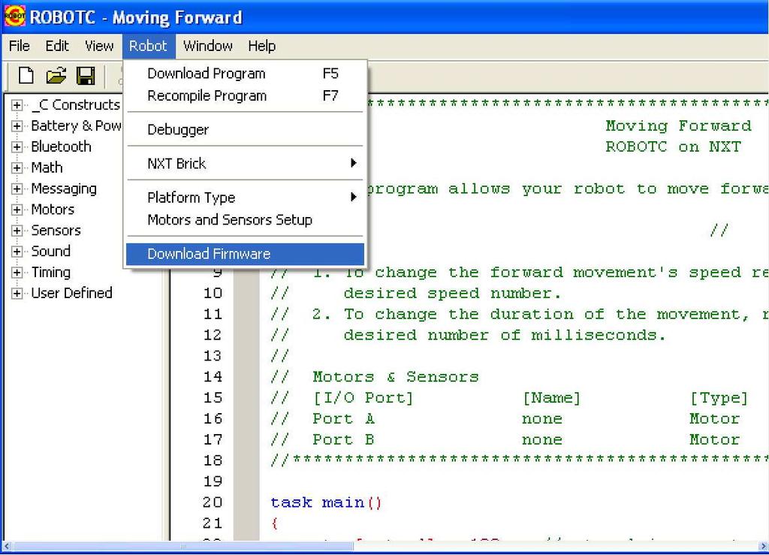Click 'desired speed number.' comment line

click(x=452, y=293)
